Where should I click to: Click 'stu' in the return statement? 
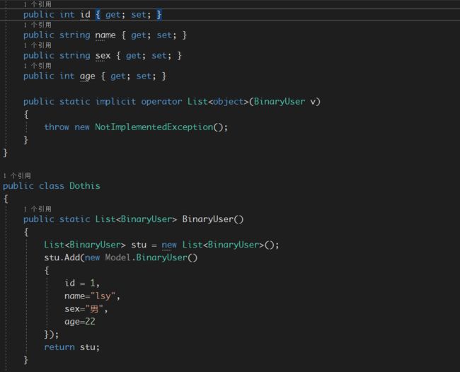[x=88, y=347]
